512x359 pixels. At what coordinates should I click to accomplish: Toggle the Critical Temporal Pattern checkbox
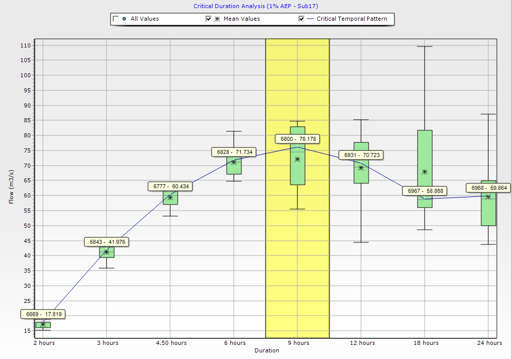click(x=301, y=19)
